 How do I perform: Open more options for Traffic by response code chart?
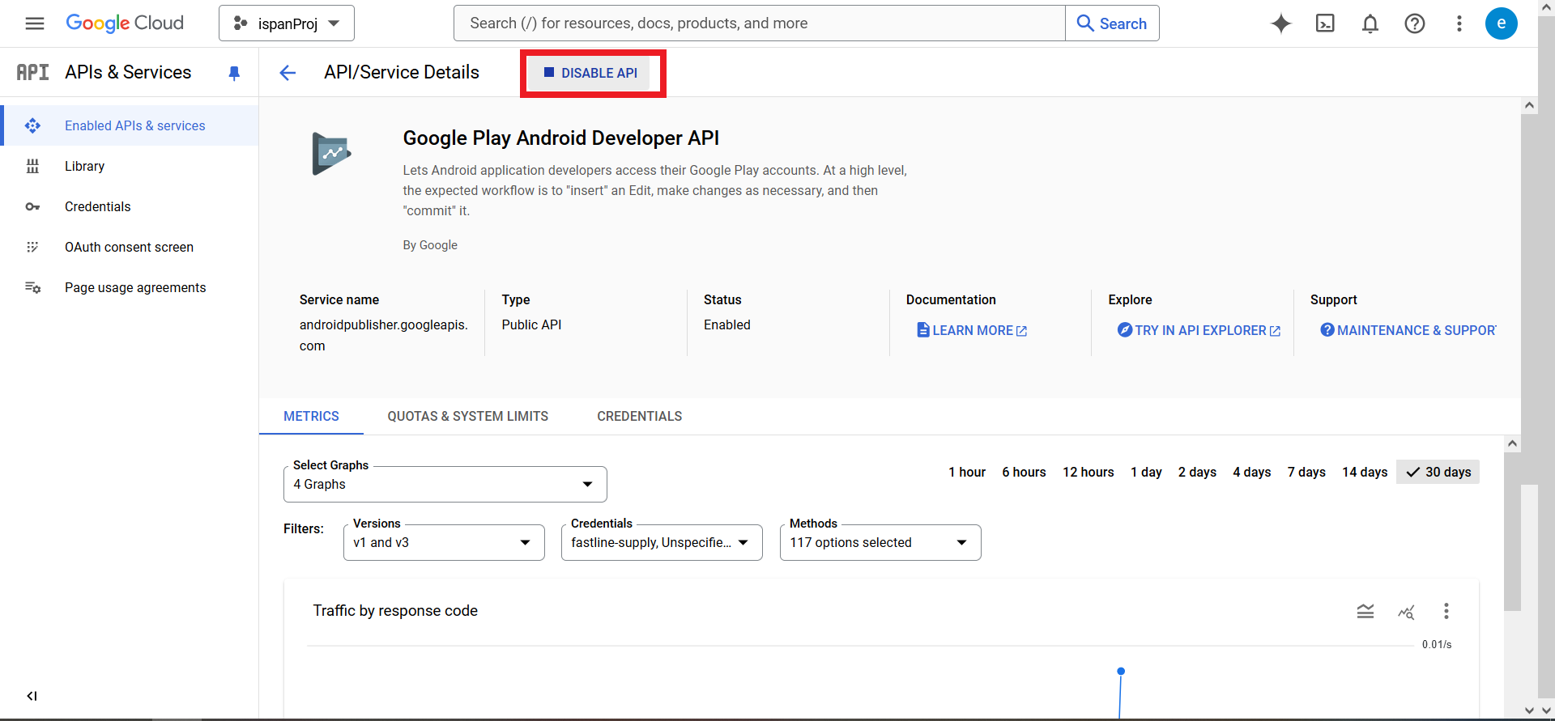1446,611
